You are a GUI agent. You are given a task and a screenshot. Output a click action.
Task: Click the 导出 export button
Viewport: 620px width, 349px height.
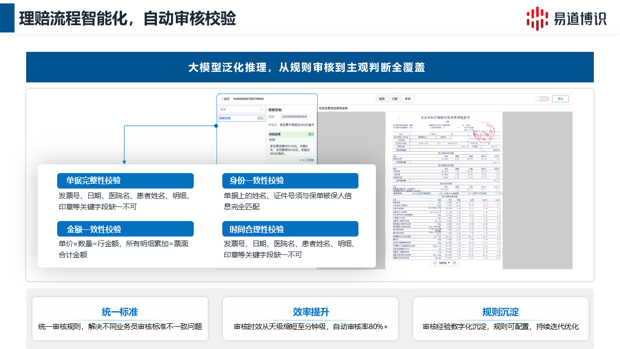(560, 99)
